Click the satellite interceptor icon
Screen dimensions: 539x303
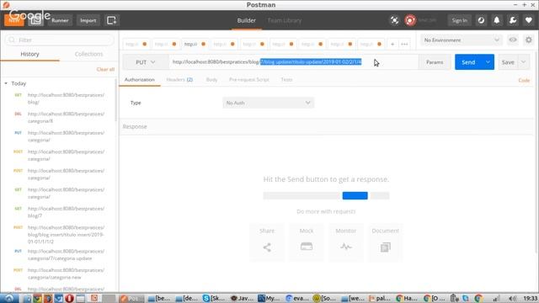click(394, 20)
